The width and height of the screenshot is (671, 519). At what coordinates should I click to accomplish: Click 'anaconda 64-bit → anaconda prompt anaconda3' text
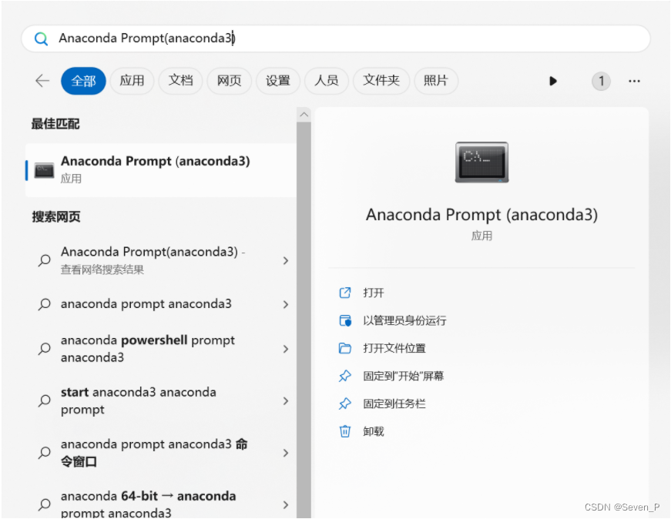(x=149, y=504)
